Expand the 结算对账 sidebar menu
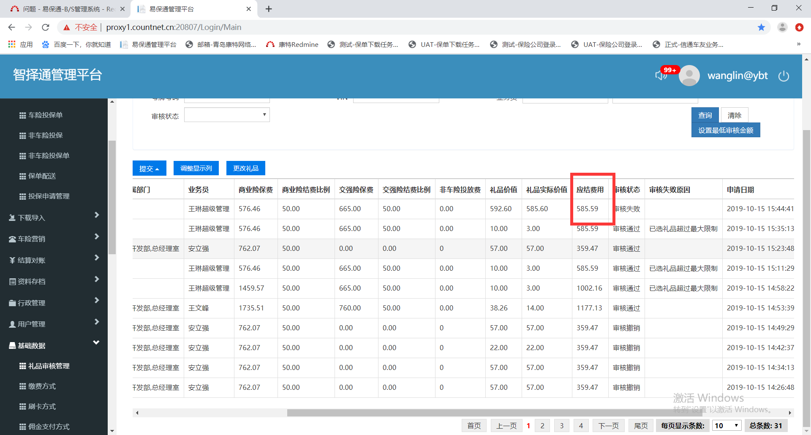Screen dimensions: 811x435 click(x=54, y=260)
